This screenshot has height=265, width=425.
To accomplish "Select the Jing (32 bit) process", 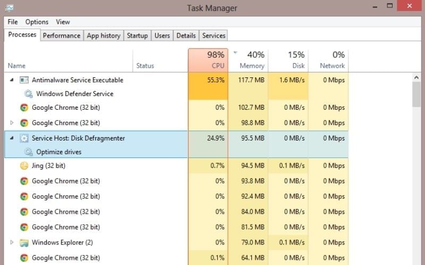I will [176, 165].
